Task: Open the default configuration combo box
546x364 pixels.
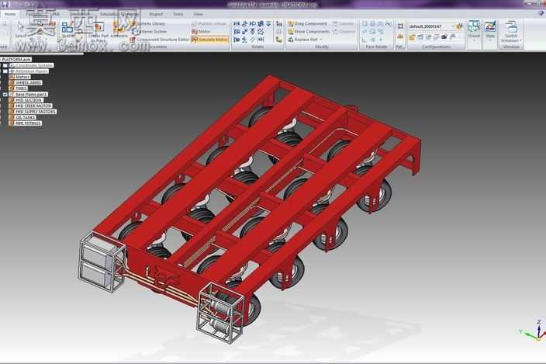Action: pos(431,26)
